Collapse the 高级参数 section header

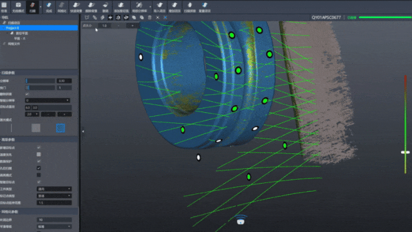click(x=39, y=140)
